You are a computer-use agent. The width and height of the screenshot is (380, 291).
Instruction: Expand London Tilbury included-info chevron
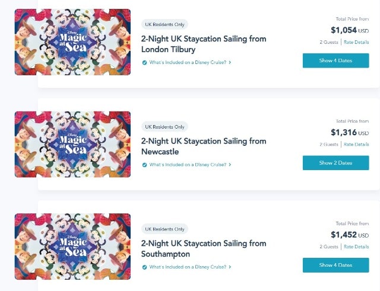[230, 62]
